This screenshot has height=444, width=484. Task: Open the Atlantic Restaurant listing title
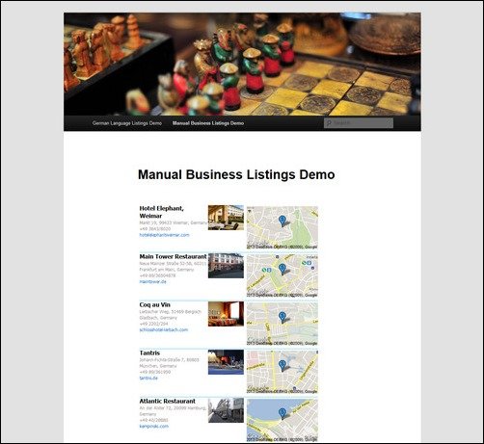[167, 401]
